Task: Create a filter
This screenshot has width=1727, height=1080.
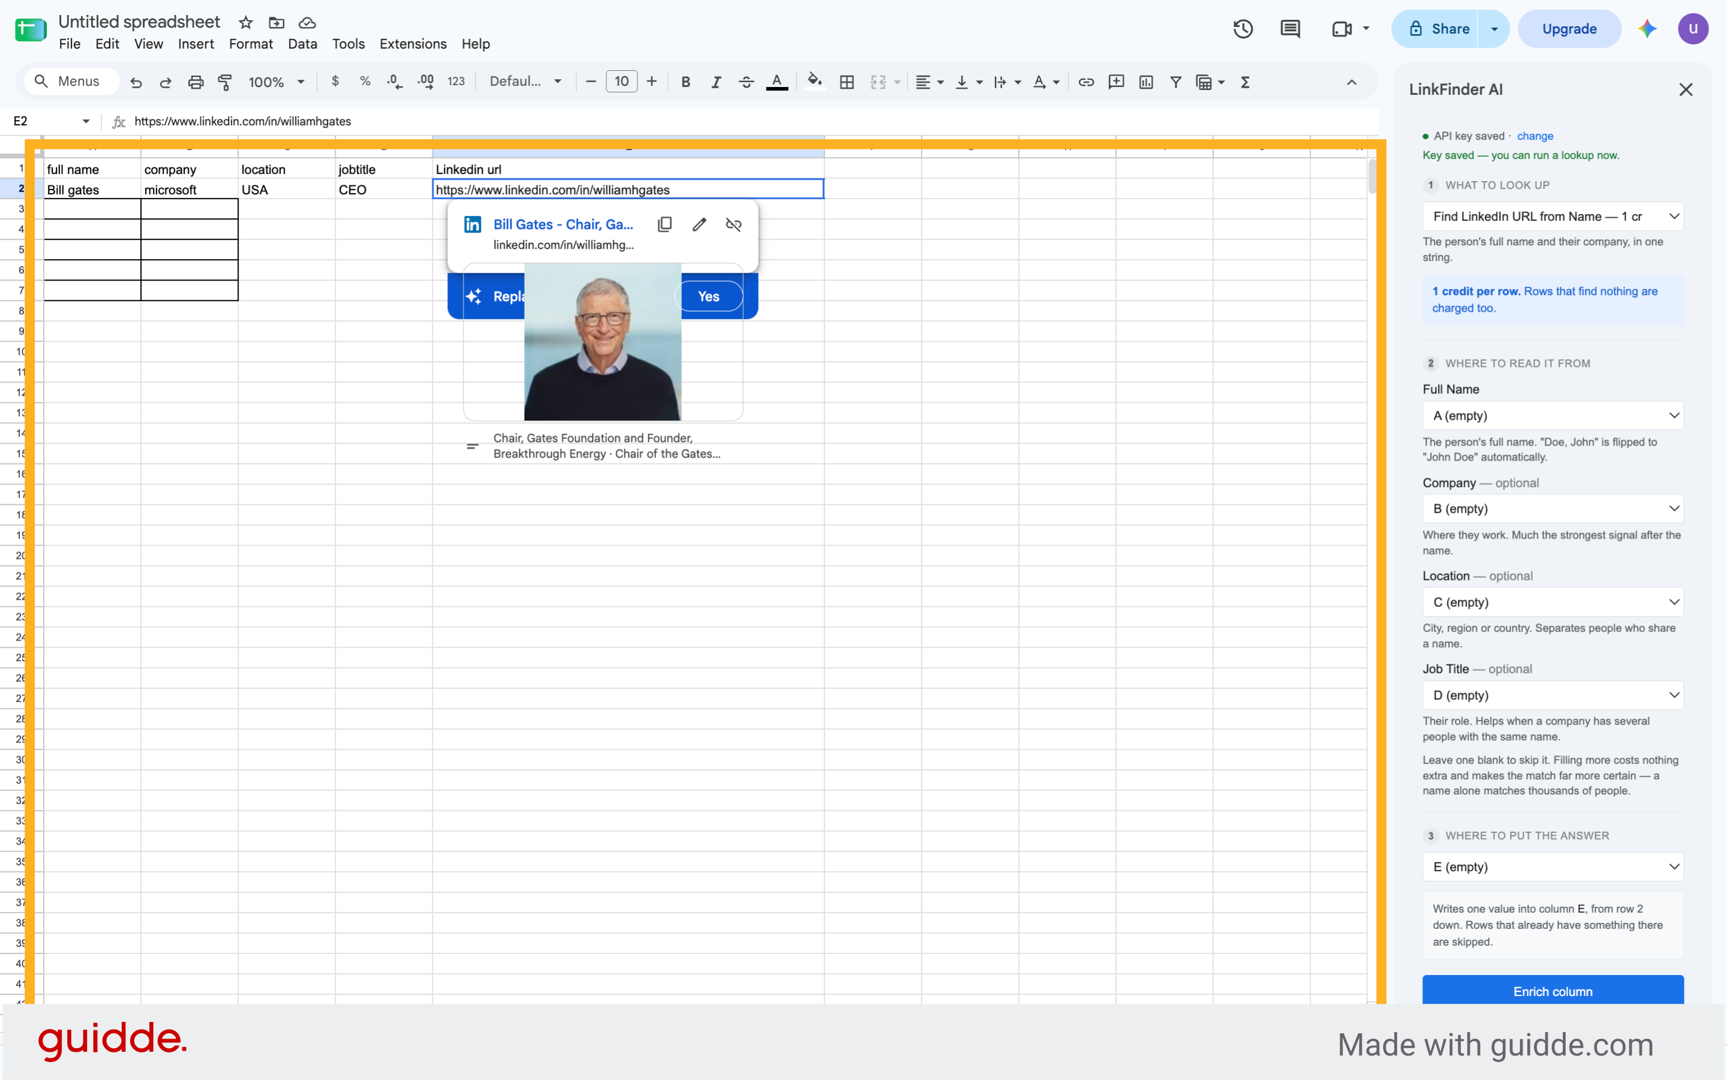Action: 1175,82
